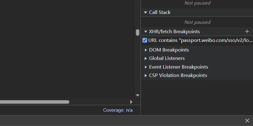Image resolution: width=253 pixels, height=126 pixels.
Task: Click the Coverage: n/a link
Action: click(118, 110)
